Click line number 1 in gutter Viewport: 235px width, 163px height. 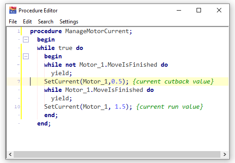pyautogui.click(x=19, y=31)
